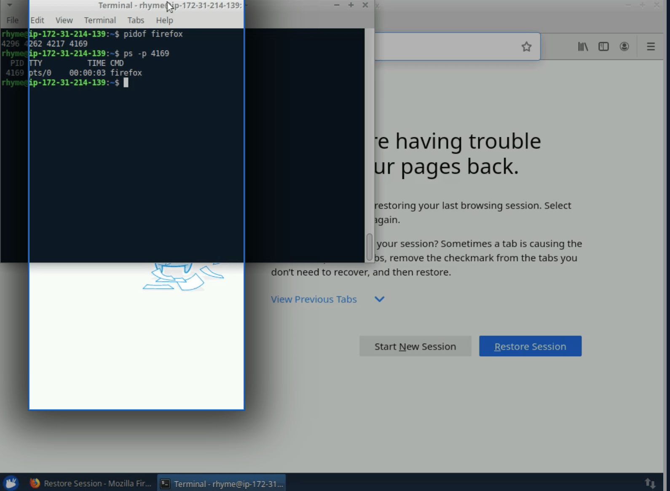670x491 pixels.
Task: Open the terminal Edit menu
Action: click(37, 20)
